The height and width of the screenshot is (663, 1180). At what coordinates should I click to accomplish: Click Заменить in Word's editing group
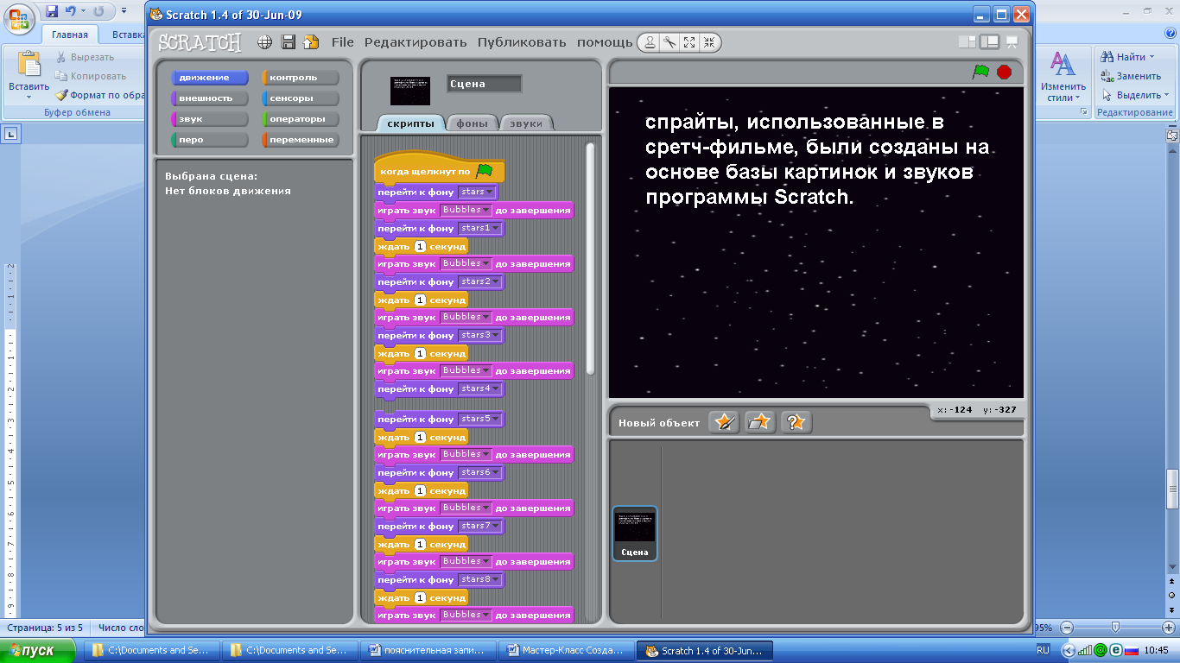tap(1131, 76)
